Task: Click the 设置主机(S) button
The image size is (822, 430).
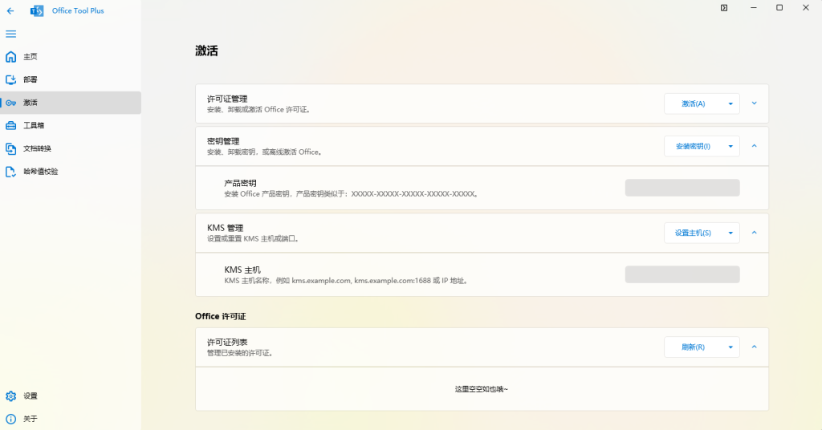Action: 692,233
